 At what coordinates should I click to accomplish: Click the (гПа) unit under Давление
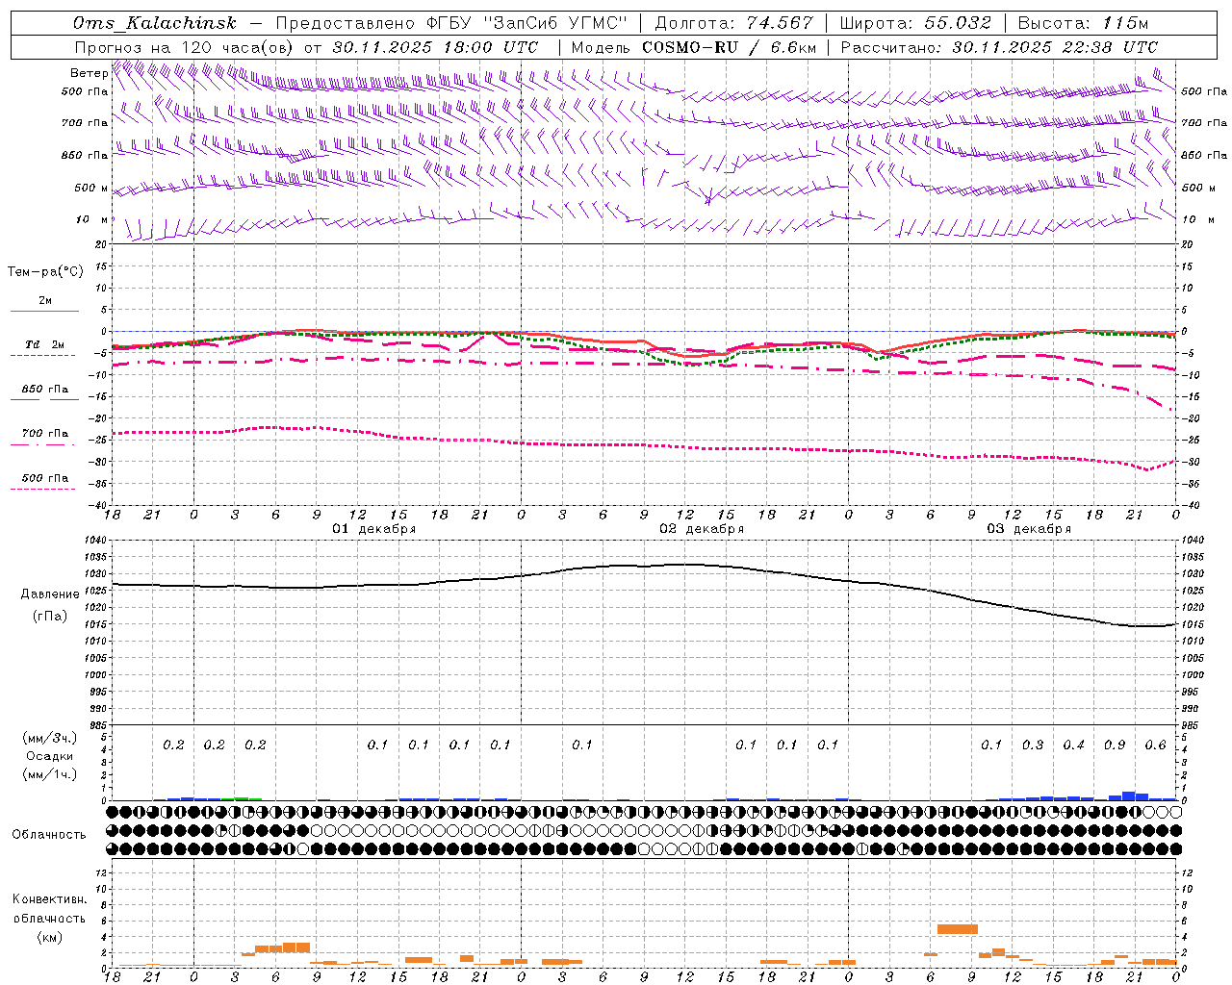[x=50, y=617]
